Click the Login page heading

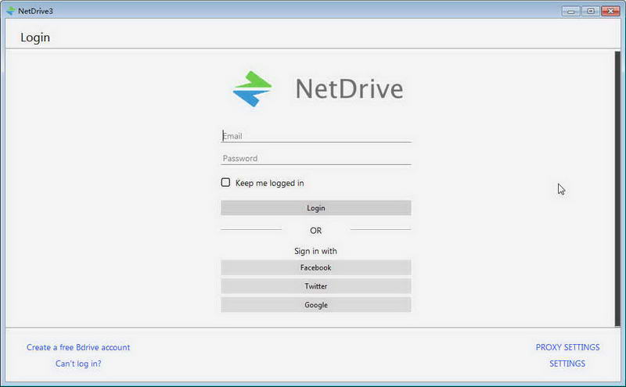(x=35, y=38)
